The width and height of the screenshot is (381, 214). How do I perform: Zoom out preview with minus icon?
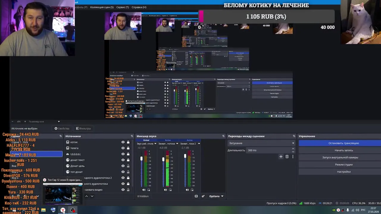[x=13, y=121]
